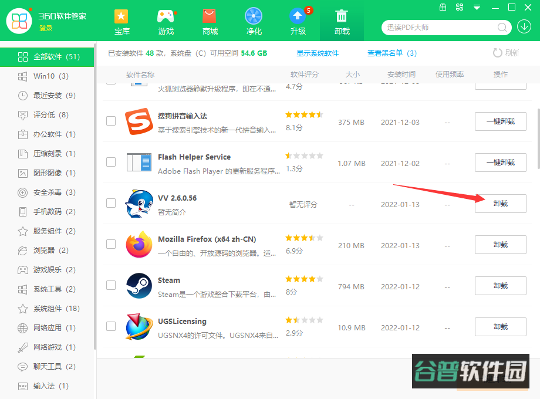
Task: Open the 查看黑名单 (3) link
Action: click(x=392, y=53)
